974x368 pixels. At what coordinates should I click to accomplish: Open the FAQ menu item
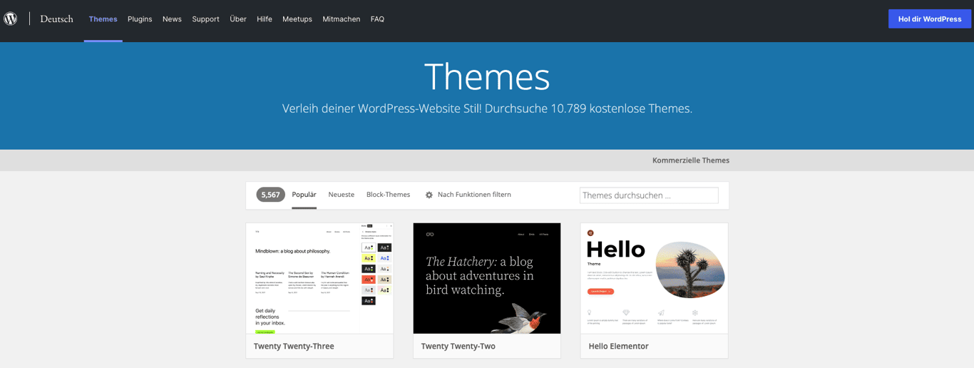(377, 19)
